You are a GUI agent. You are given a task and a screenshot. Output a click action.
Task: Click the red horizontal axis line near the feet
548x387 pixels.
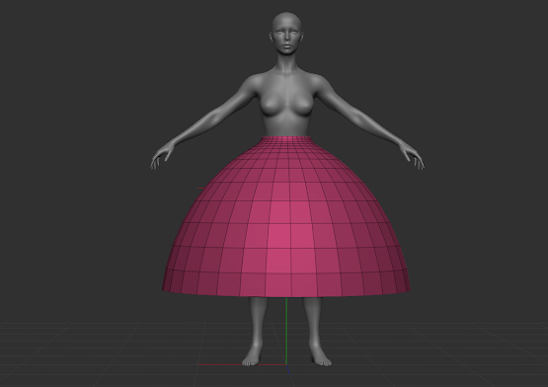point(241,364)
